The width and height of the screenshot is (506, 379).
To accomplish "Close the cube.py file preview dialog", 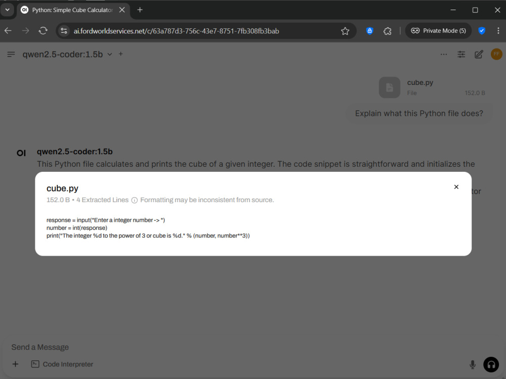I will [x=456, y=187].
